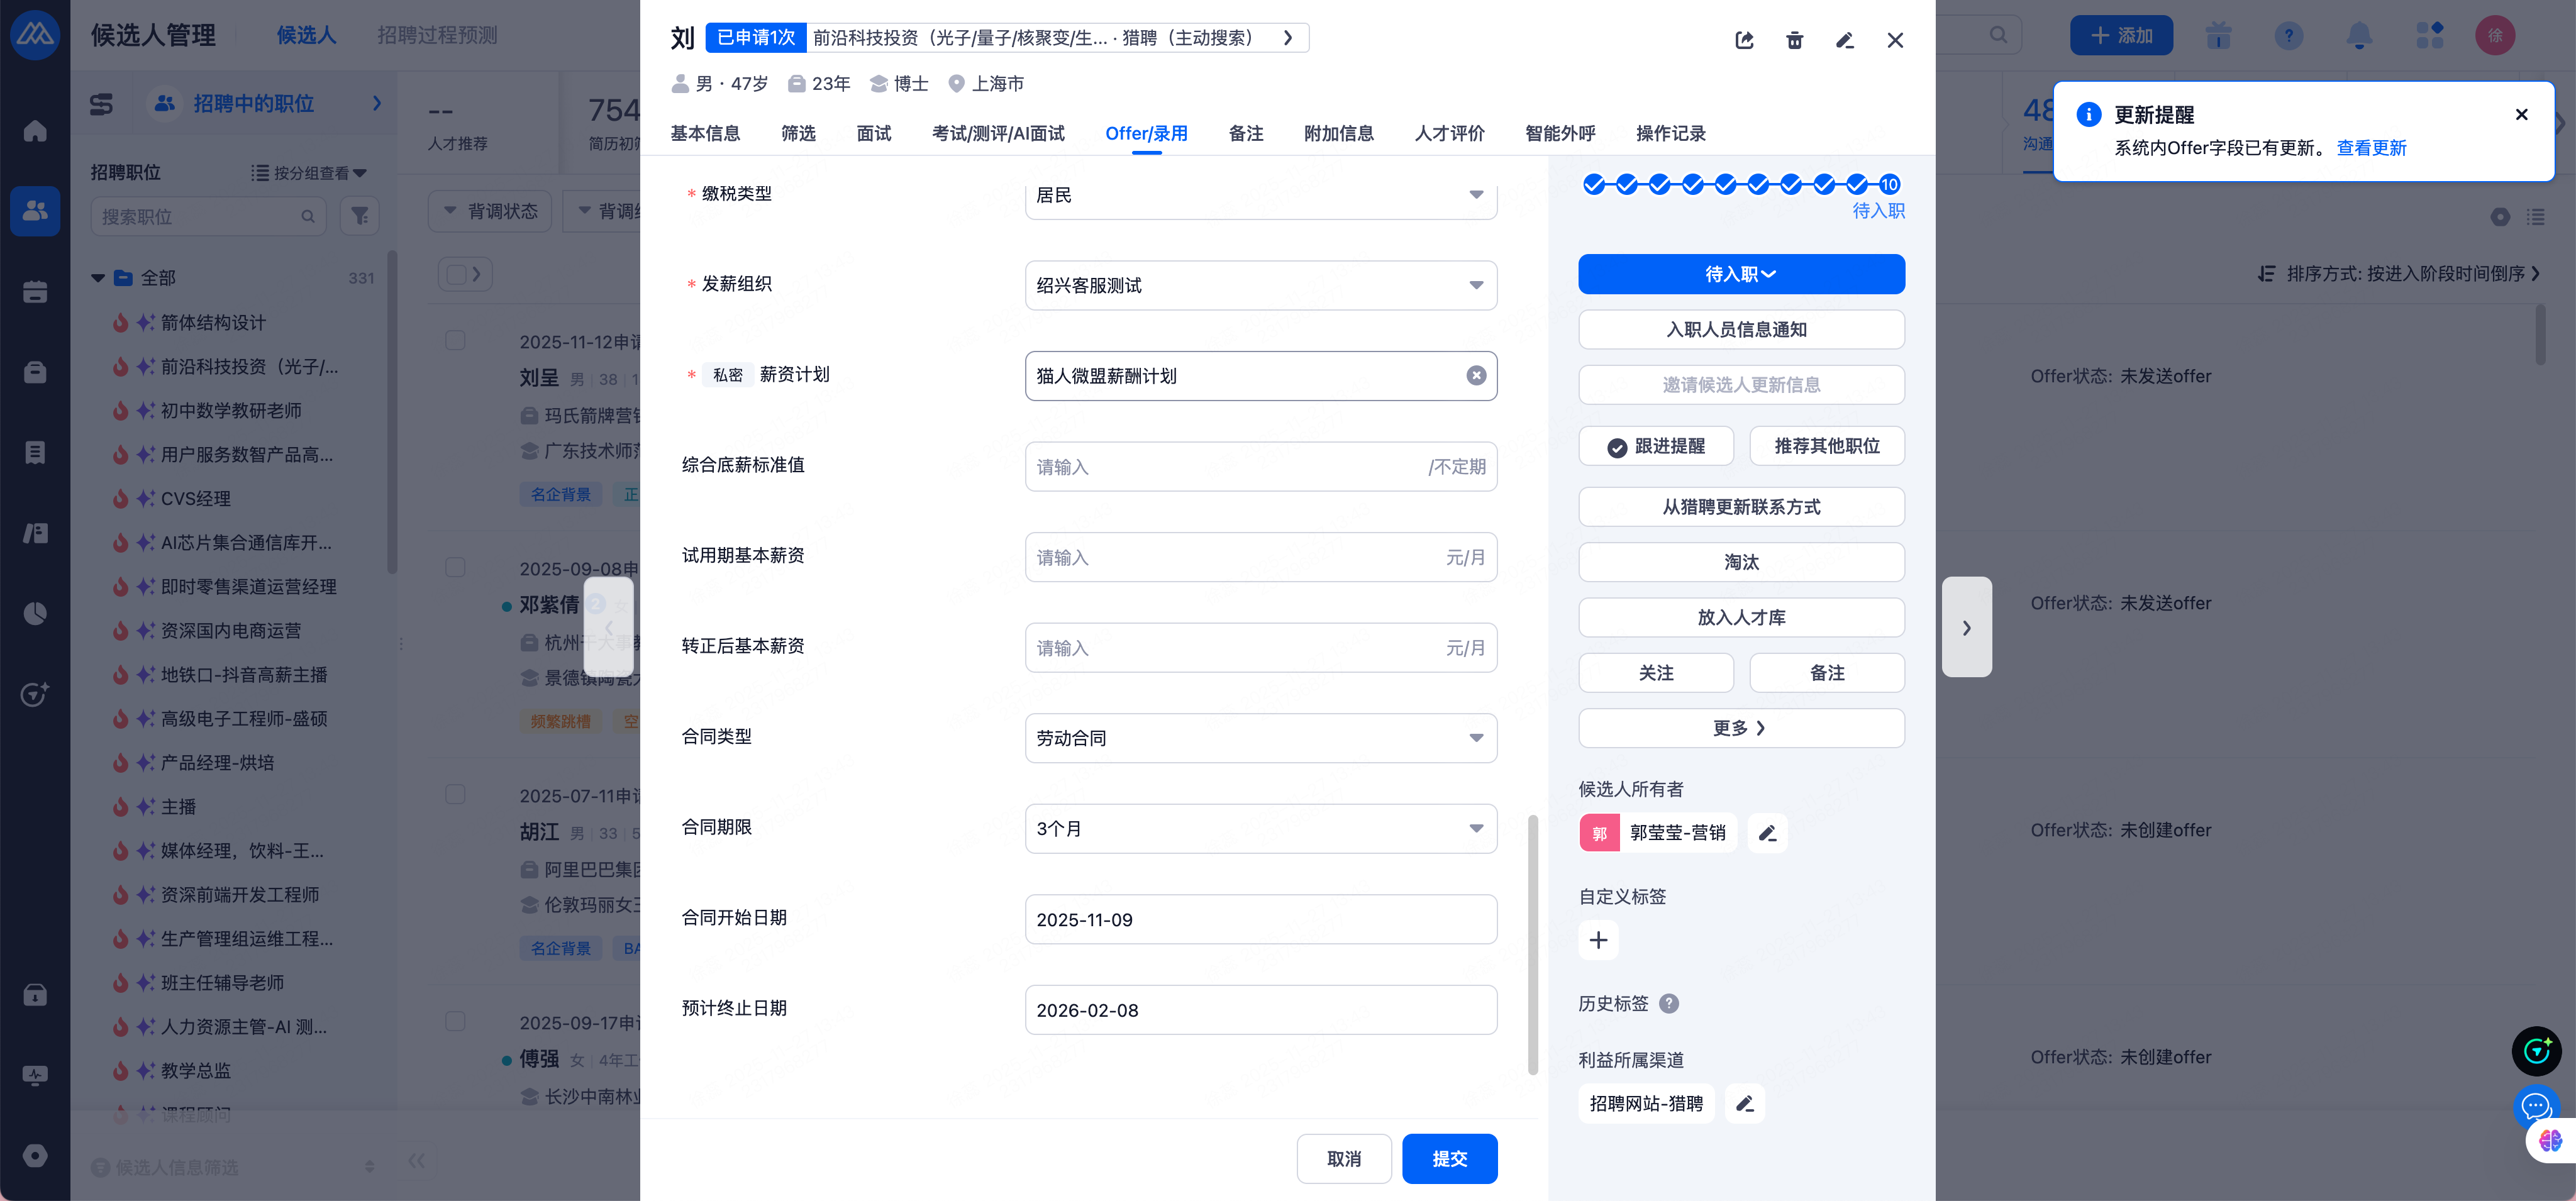Toggle the 跟进提醒 check button
This screenshot has width=2576, height=1201.
1656,446
